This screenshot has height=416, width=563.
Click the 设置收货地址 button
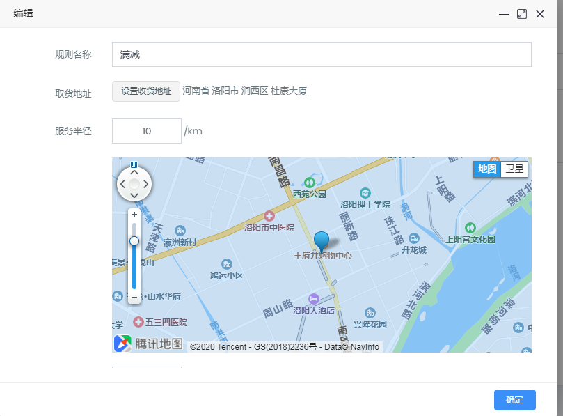[x=146, y=91]
